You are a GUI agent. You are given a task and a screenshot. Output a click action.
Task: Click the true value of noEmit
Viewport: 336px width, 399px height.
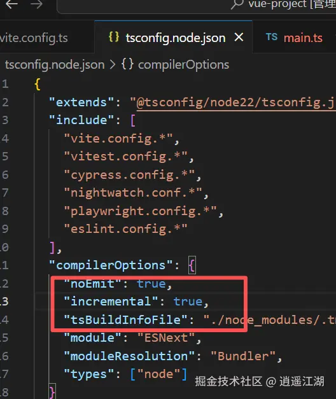tap(151, 284)
